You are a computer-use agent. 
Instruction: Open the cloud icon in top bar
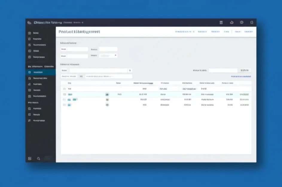232,22
